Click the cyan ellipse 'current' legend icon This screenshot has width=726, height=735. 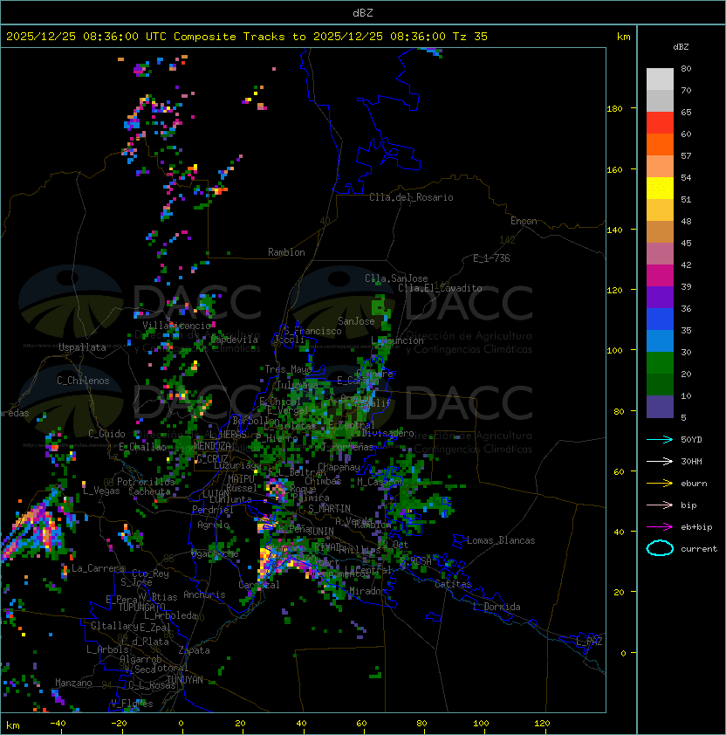point(660,548)
